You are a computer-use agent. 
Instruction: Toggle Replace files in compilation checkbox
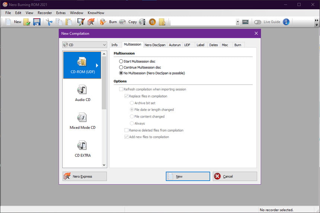[127, 96]
